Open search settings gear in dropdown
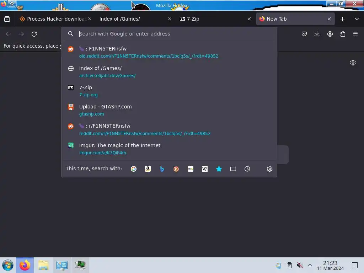The height and width of the screenshot is (273, 364). [x=269, y=169]
